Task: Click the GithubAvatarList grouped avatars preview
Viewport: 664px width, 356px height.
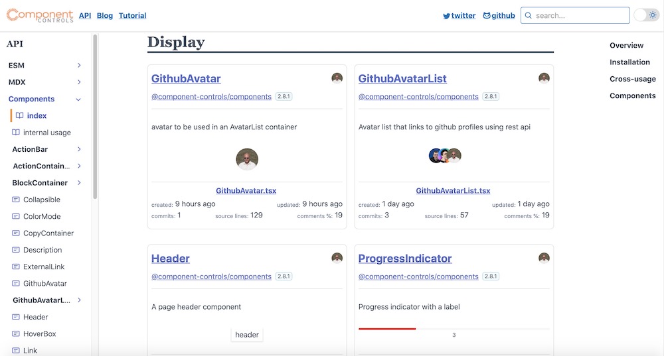Action: tap(445, 156)
